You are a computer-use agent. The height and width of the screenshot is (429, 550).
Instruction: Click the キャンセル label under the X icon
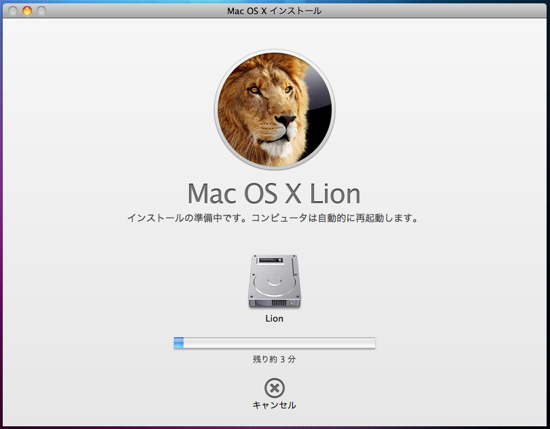click(x=274, y=405)
